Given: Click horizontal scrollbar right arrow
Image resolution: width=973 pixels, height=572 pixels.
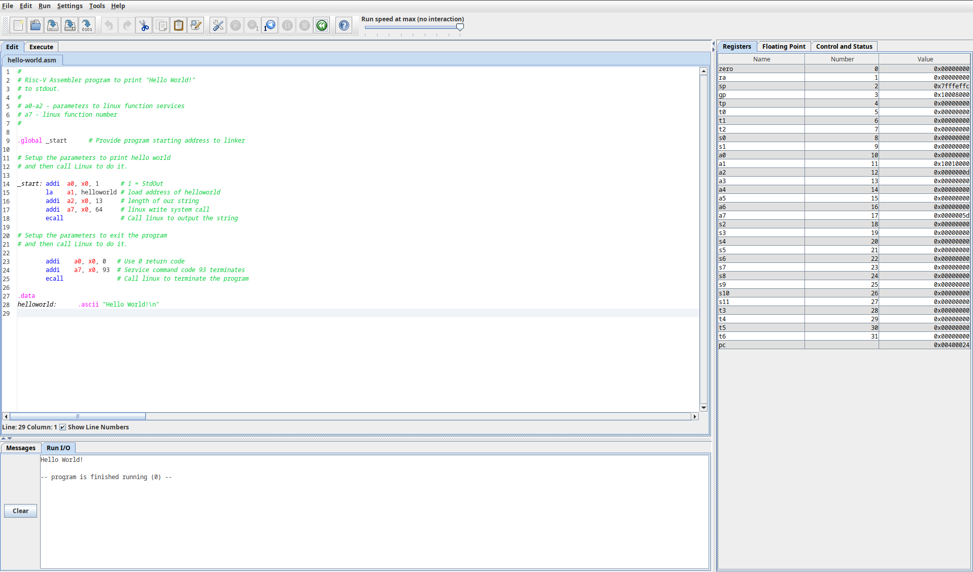Looking at the screenshot, I should click(x=695, y=416).
